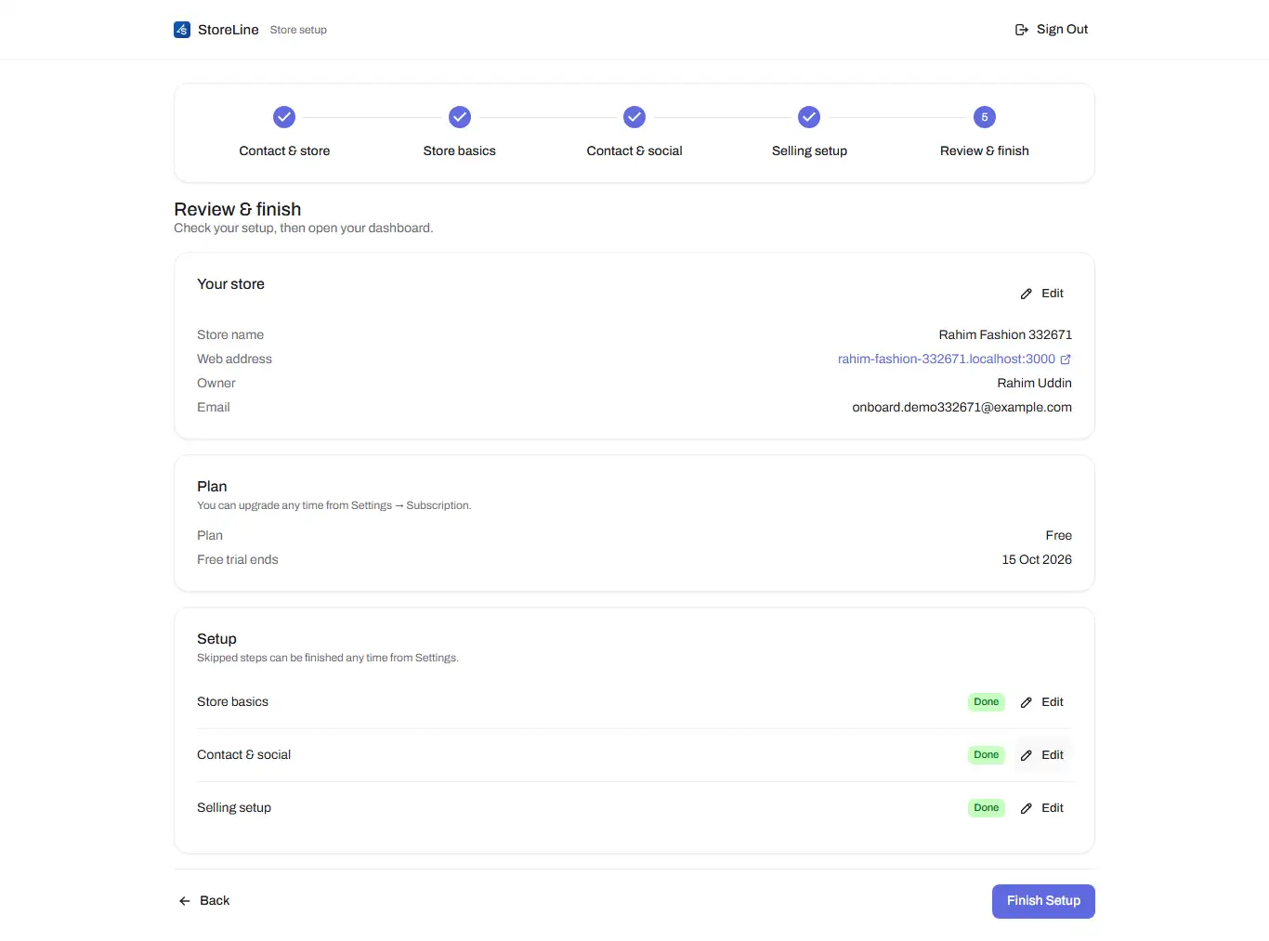
Task: Go back using the Back button
Action: pyautogui.click(x=204, y=901)
